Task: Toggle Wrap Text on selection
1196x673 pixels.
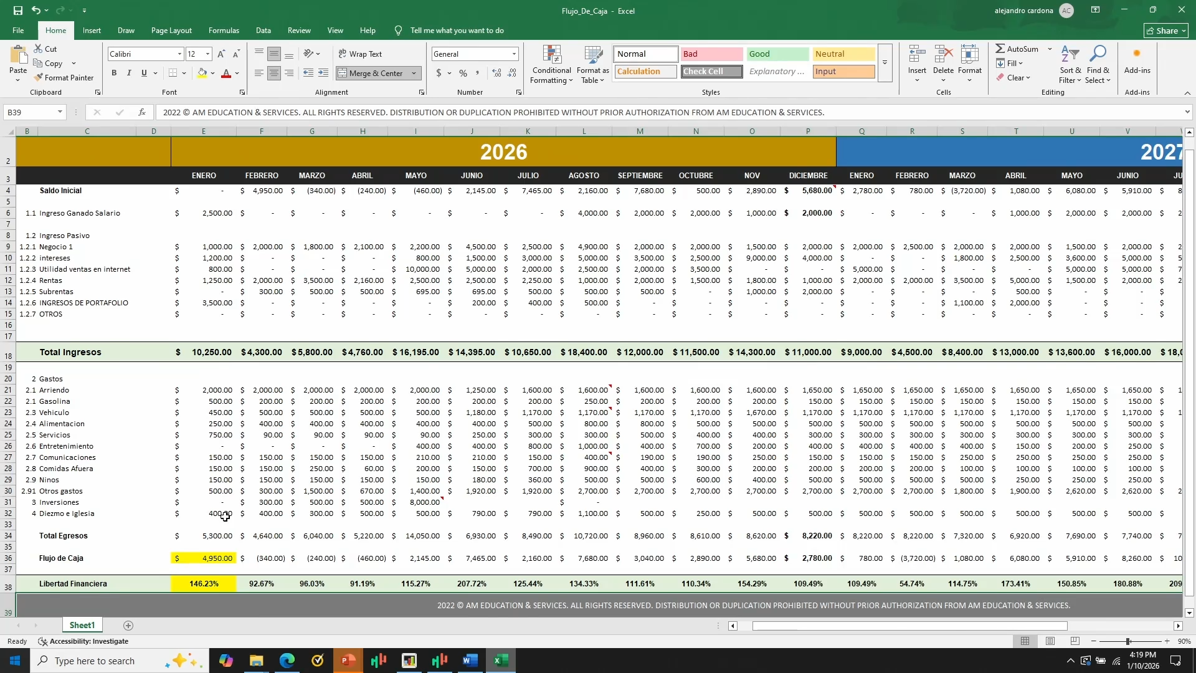Action: tap(360, 54)
